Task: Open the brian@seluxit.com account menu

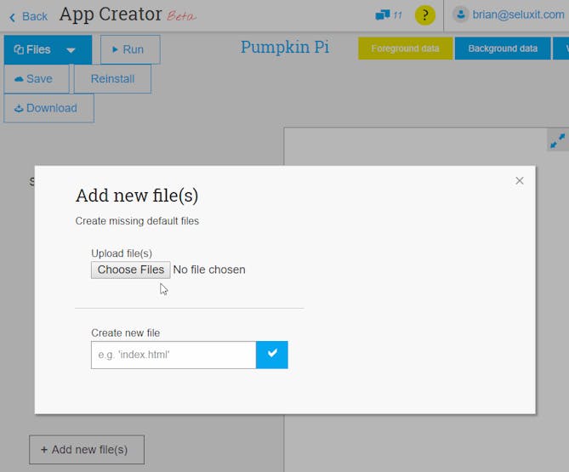Action: (x=509, y=14)
